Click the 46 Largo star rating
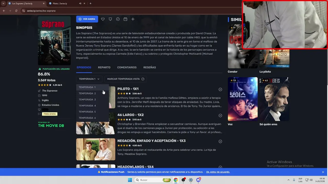 (x=124, y=120)
